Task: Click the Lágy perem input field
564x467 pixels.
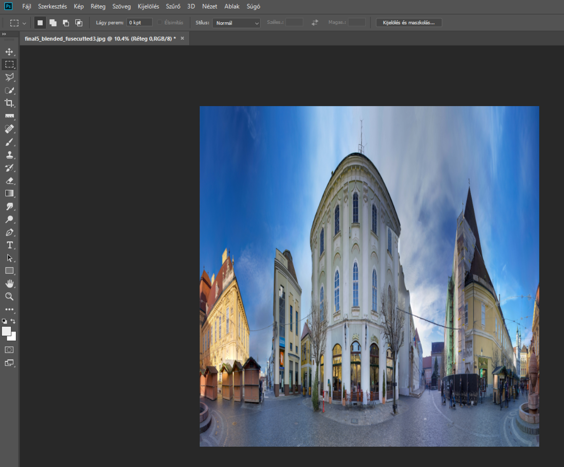Action: 139,23
